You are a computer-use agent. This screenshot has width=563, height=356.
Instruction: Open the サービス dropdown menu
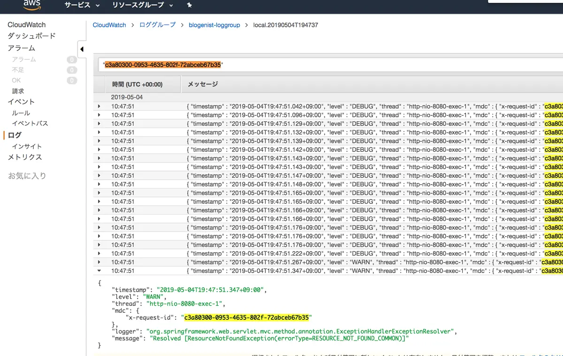[x=82, y=5]
